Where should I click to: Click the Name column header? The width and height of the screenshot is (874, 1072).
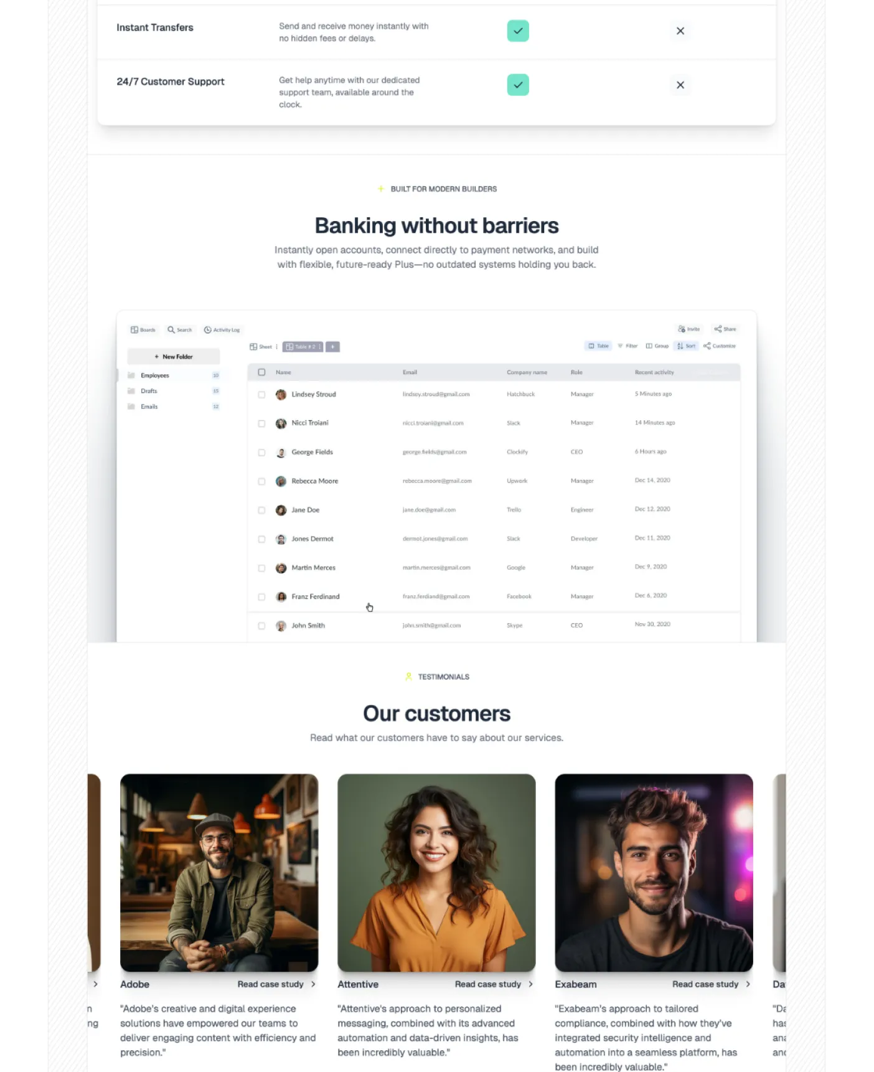click(283, 372)
